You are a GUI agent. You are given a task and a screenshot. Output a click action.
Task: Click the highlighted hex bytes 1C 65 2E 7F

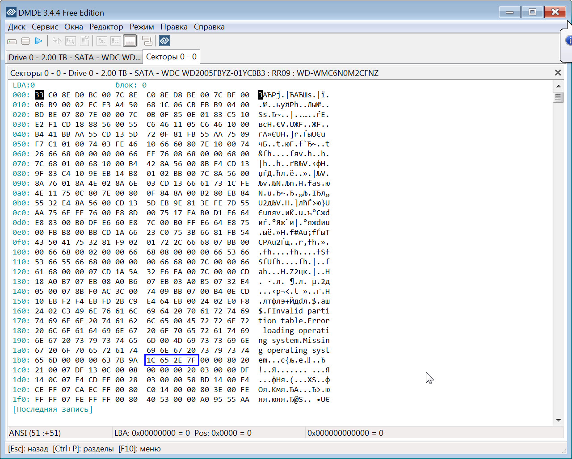point(172,360)
